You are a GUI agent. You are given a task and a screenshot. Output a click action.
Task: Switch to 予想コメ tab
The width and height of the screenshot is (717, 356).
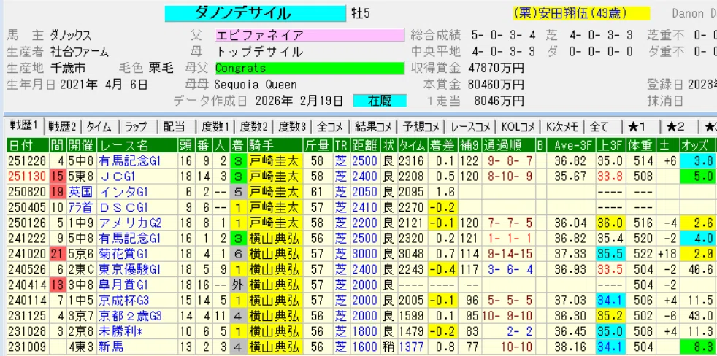pos(421,127)
